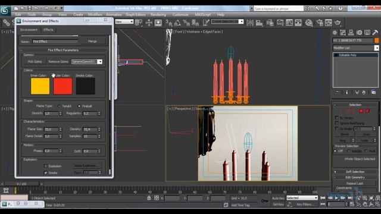Toggle the Angle Snap icon
Image resolution: width=381 pixels, height=214 pixels.
point(177,23)
